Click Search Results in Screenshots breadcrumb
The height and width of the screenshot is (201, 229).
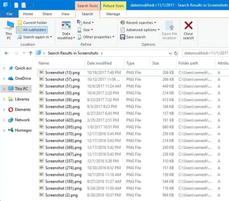tap(73, 53)
